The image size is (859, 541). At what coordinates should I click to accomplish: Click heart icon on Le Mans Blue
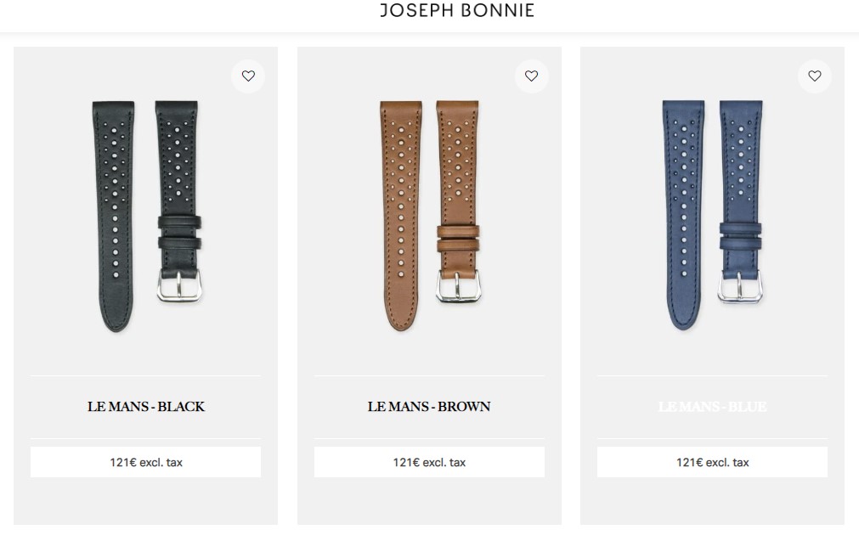point(815,76)
